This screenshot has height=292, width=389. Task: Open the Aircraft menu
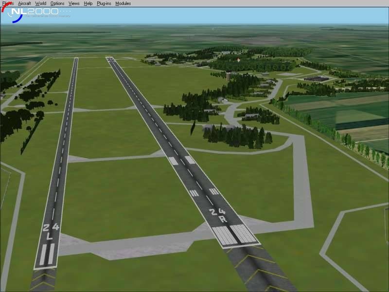(24, 3)
